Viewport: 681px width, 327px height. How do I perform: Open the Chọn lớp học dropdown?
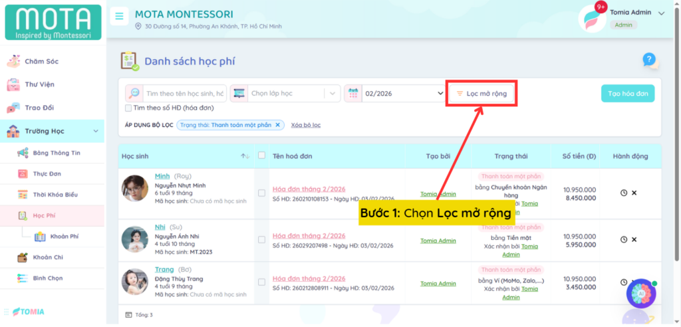pyautogui.click(x=286, y=94)
